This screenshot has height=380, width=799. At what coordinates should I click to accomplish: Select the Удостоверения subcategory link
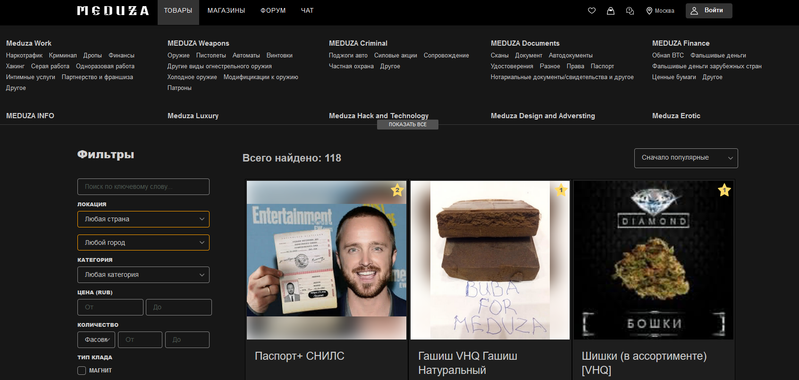tap(512, 66)
